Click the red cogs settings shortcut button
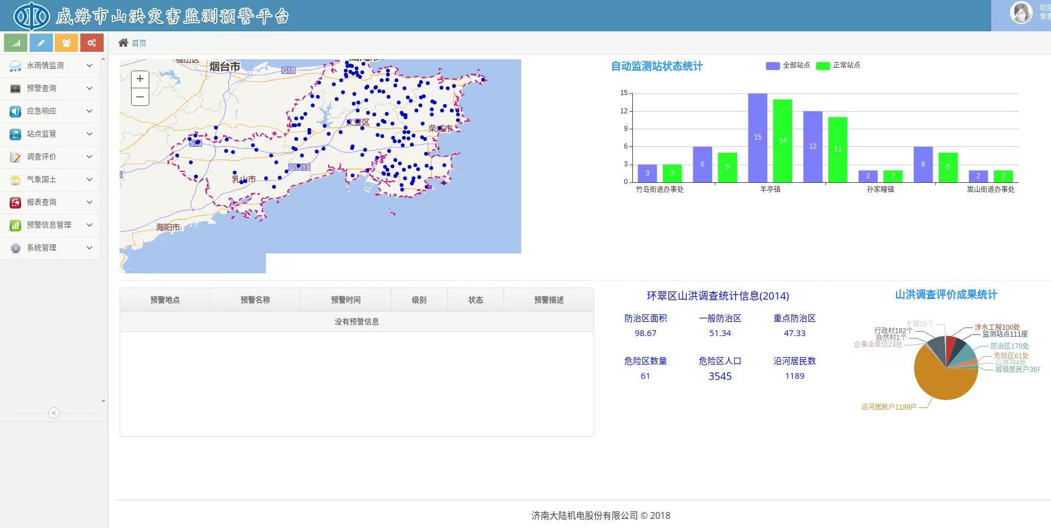The height and width of the screenshot is (528, 1051). (x=91, y=43)
